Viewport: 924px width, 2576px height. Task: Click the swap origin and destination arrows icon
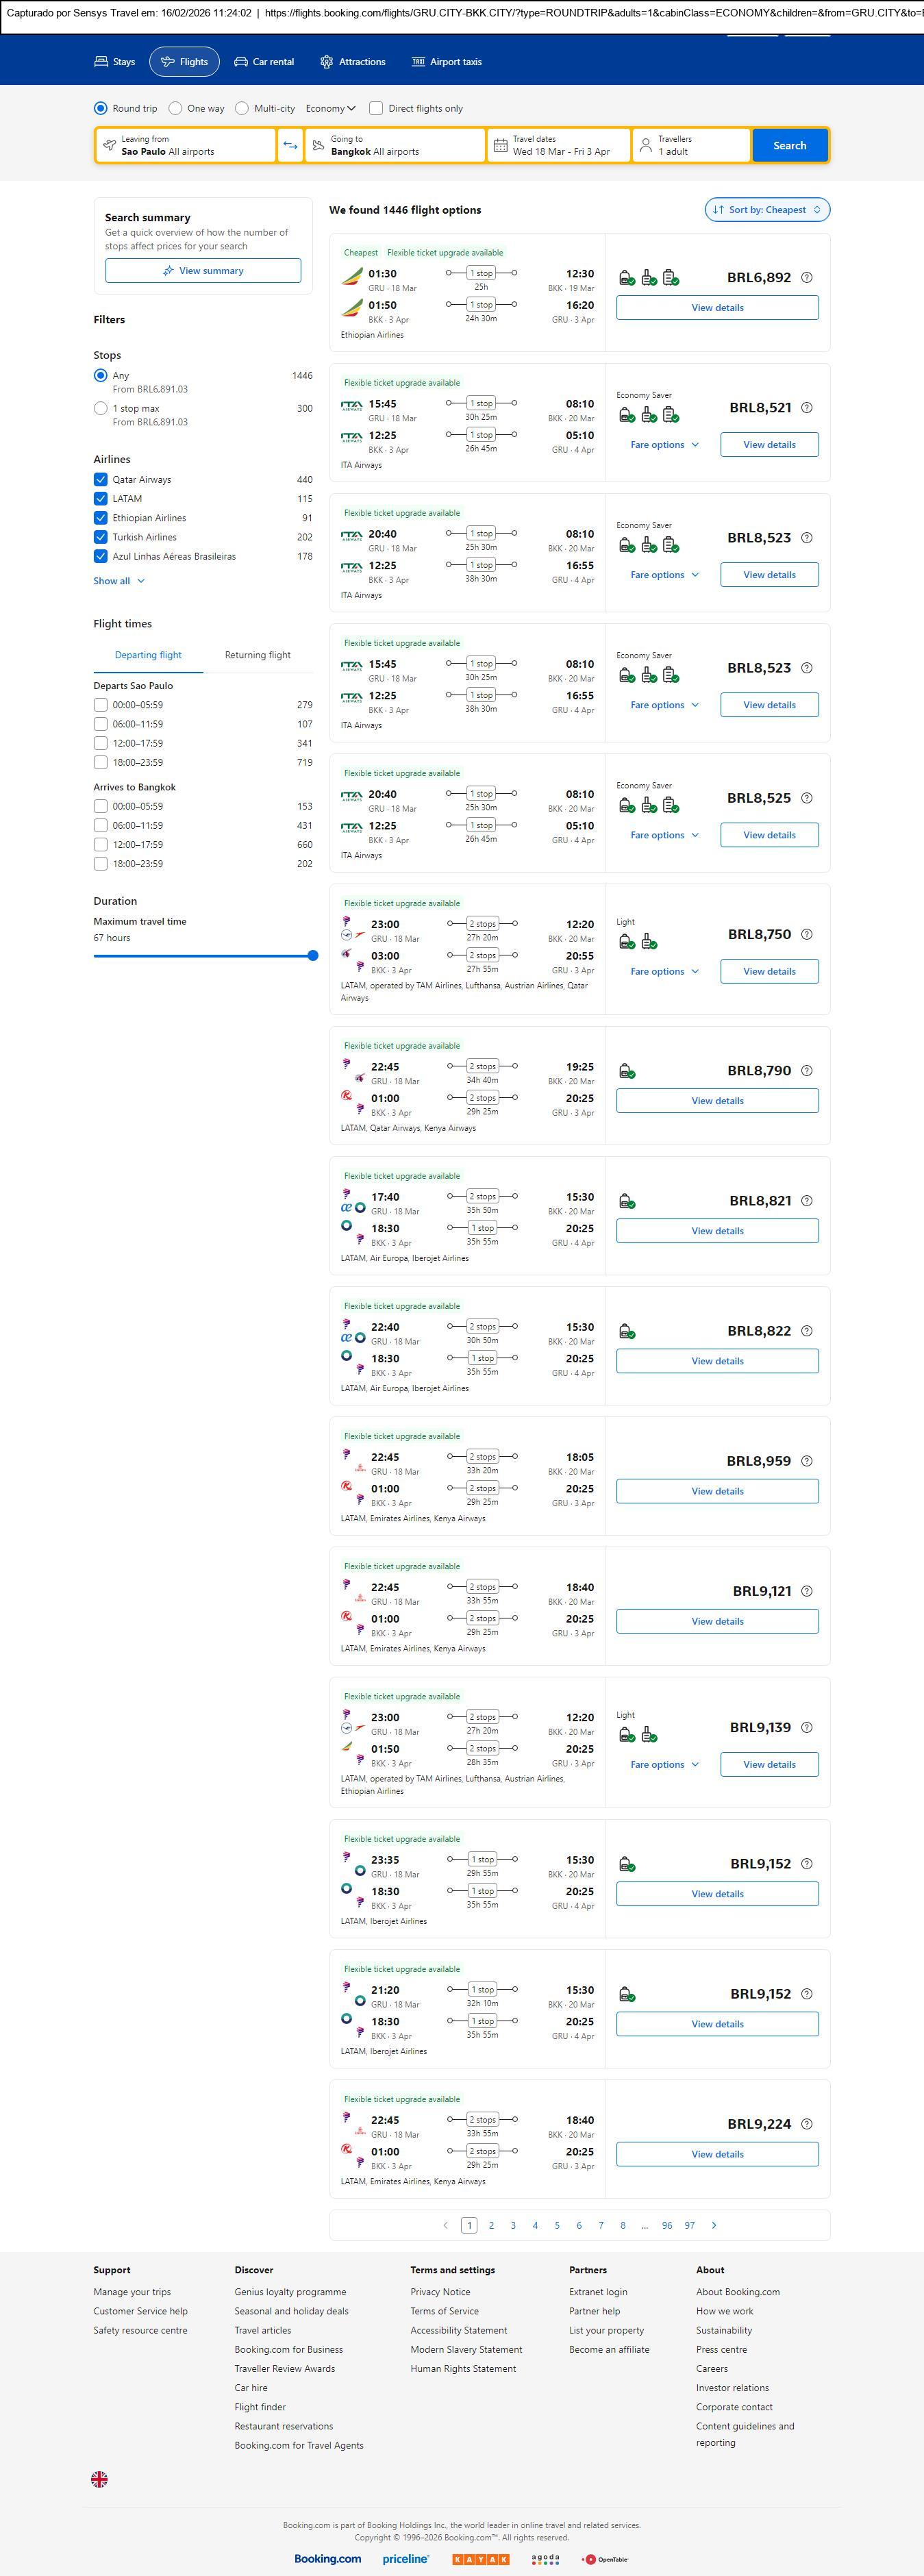290,145
